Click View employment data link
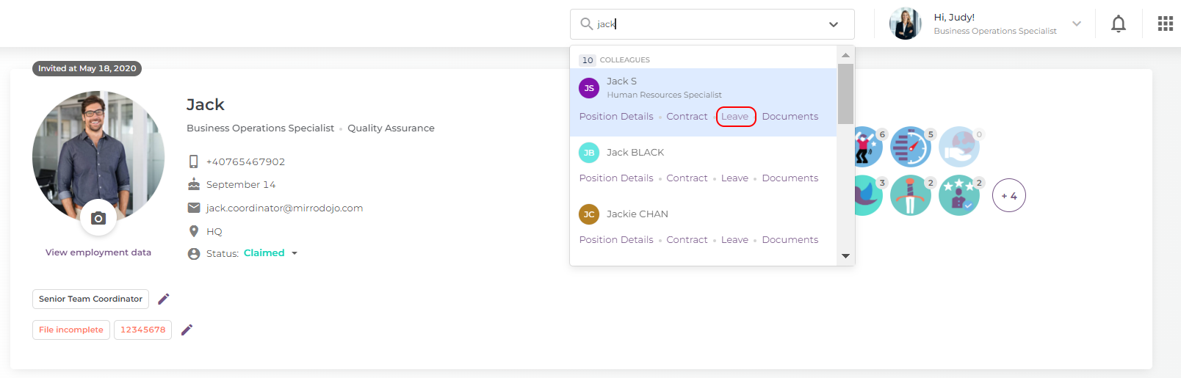This screenshot has height=378, width=1181. click(x=98, y=252)
